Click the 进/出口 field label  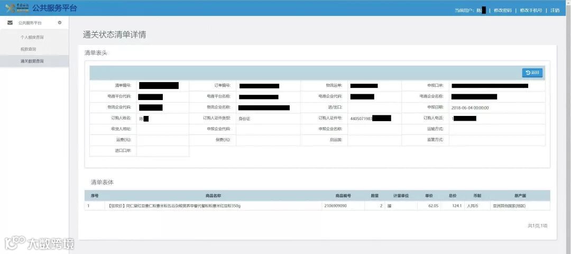click(x=335, y=107)
